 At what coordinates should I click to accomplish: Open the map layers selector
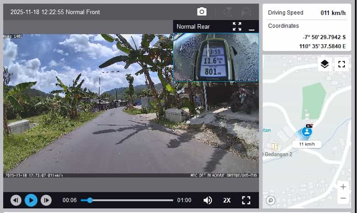[324, 64]
